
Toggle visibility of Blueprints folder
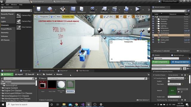[x=153, y=19]
